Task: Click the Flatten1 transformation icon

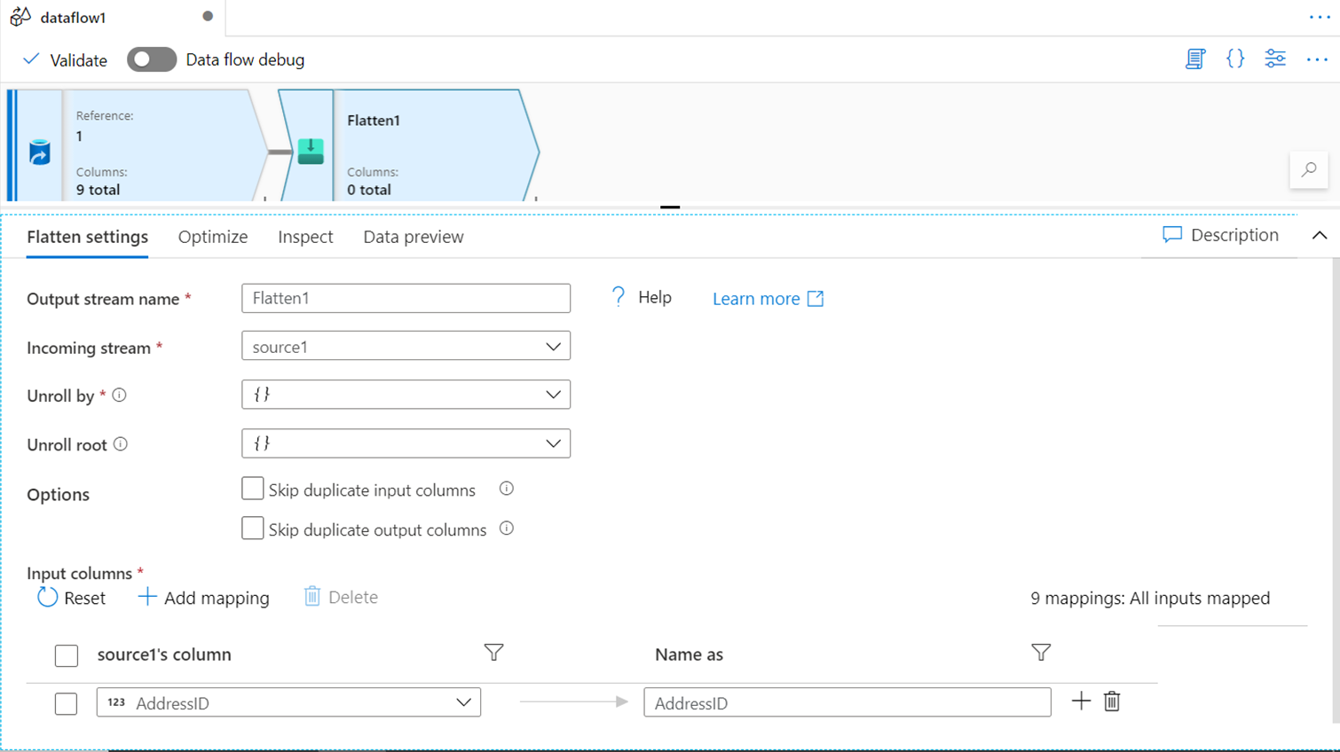Action: [311, 151]
